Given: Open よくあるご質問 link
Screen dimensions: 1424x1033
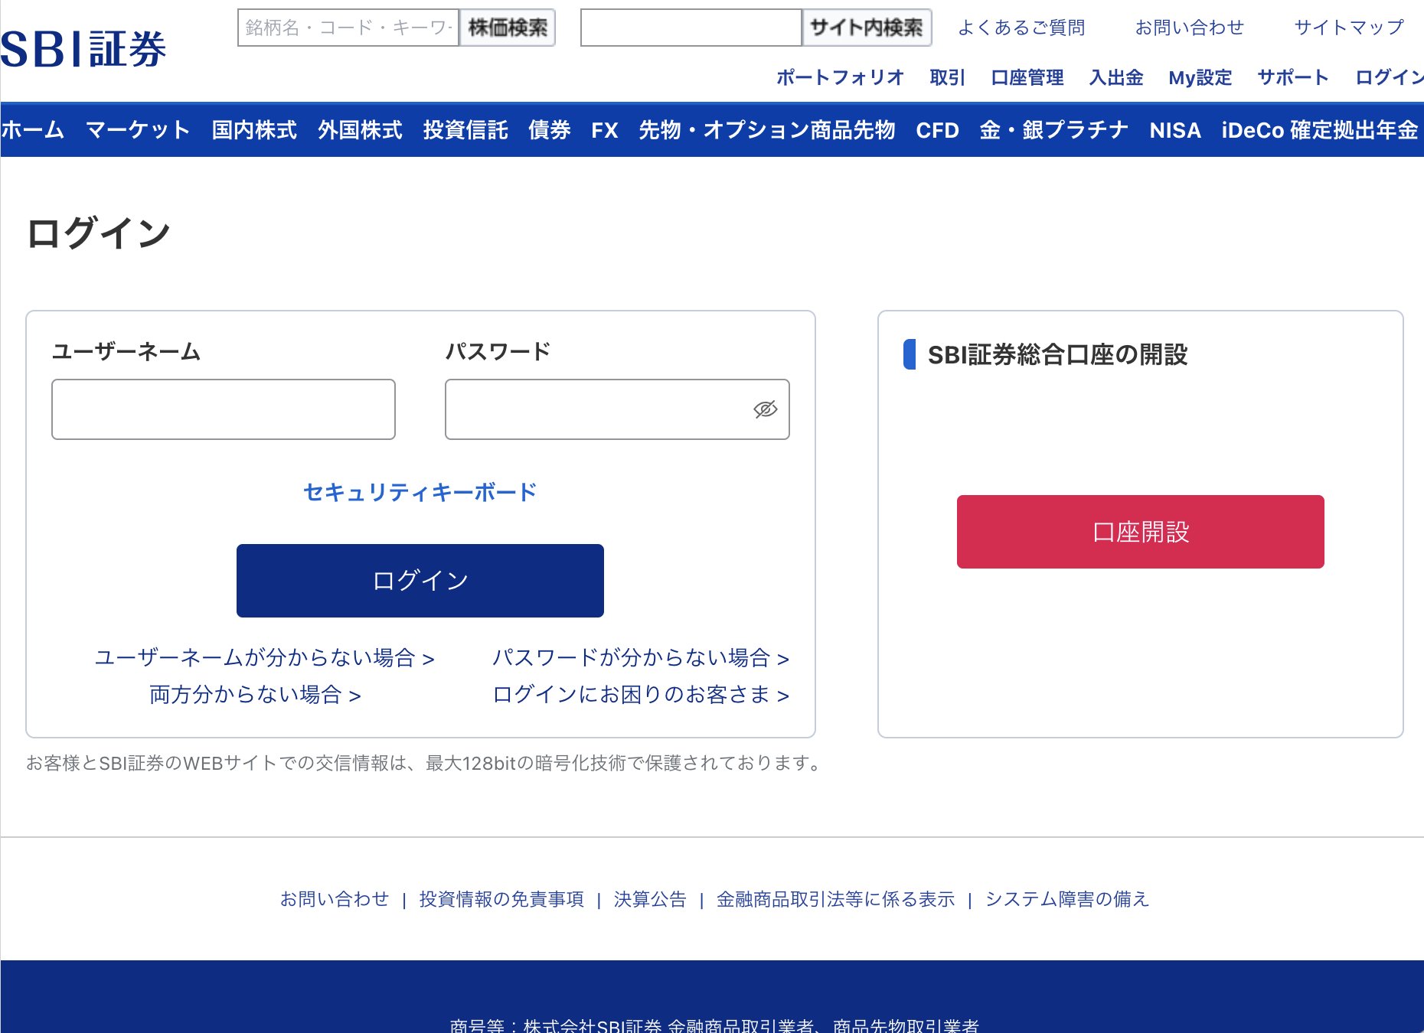Looking at the screenshot, I should point(1021,28).
